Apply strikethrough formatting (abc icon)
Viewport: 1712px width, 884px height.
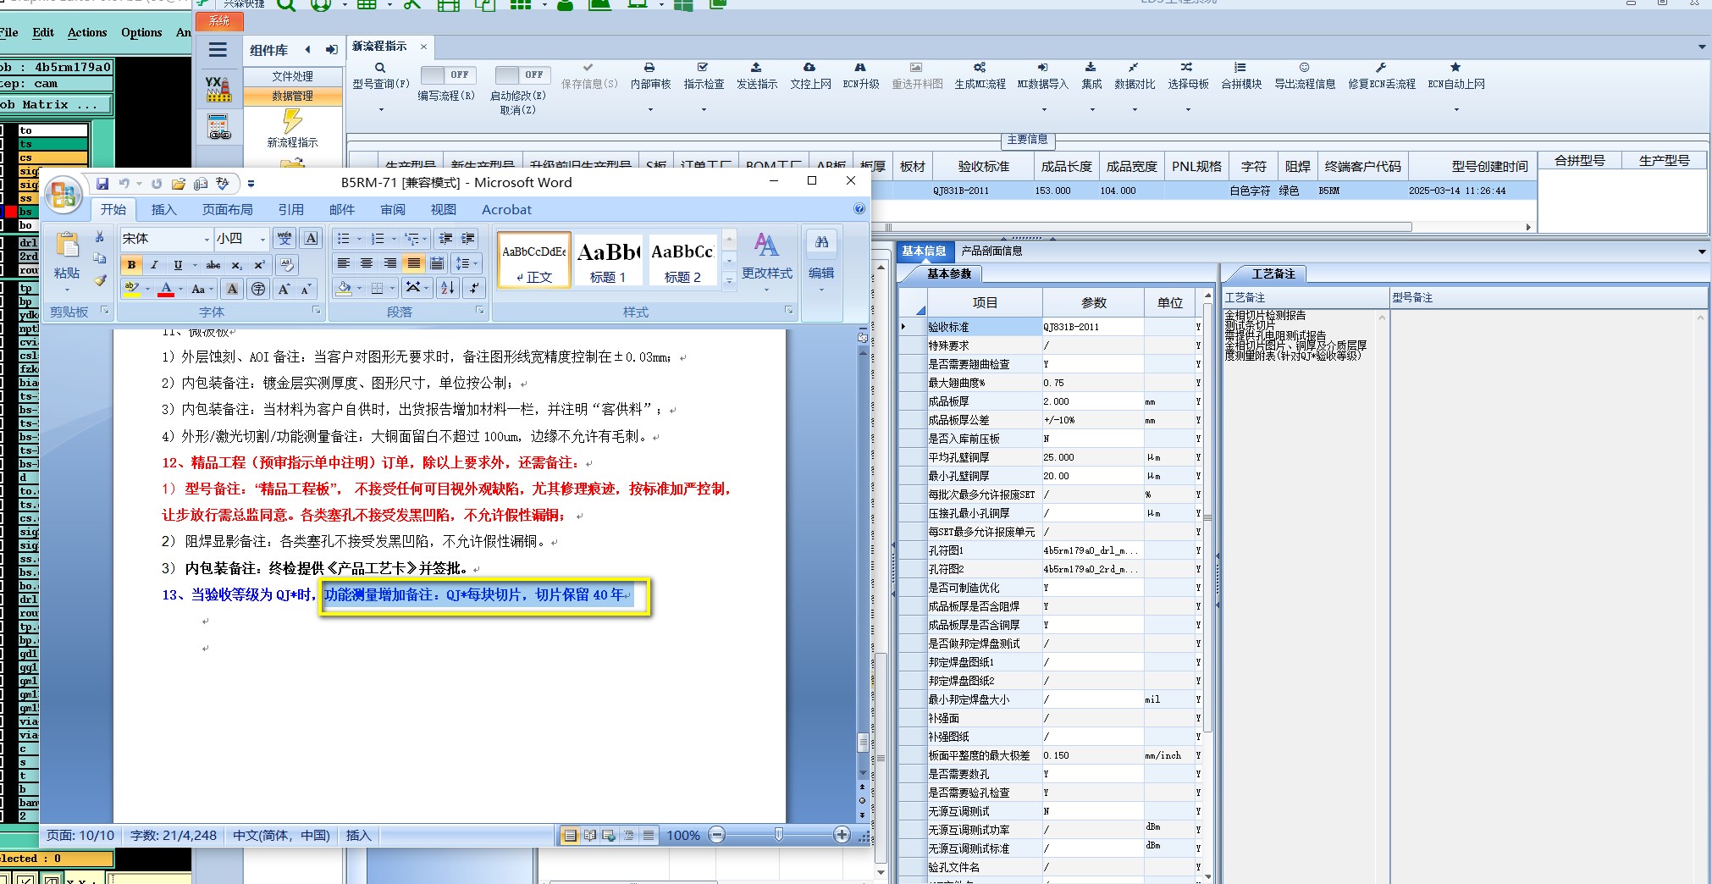click(x=213, y=265)
